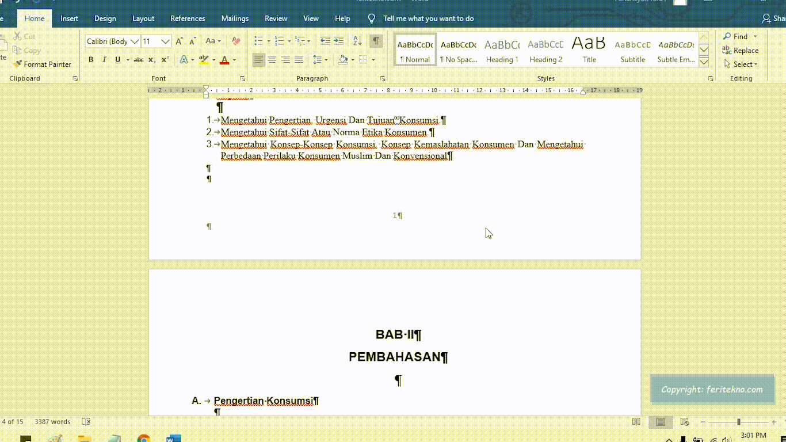Expand underline style options arrow

point(127,60)
